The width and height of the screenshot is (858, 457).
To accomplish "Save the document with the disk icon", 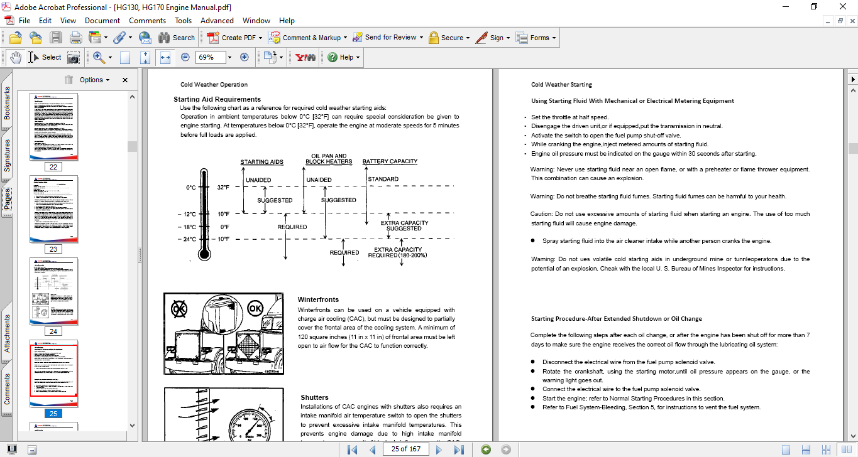I will pos(55,38).
